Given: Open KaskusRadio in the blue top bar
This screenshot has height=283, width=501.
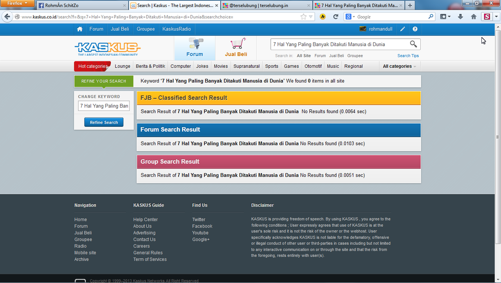Looking at the screenshot, I should coord(177,29).
